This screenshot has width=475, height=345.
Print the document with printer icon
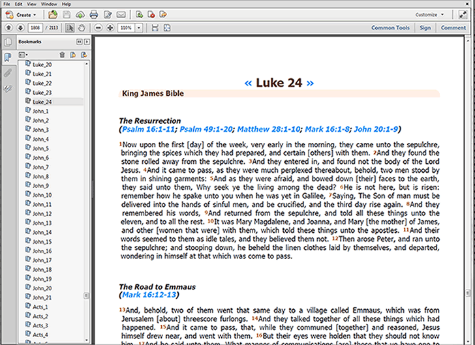(94, 14)
